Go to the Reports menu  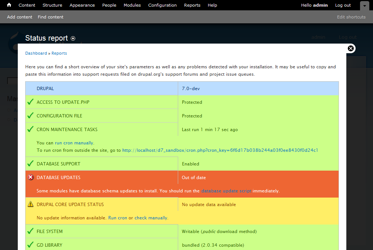(192, 5)
